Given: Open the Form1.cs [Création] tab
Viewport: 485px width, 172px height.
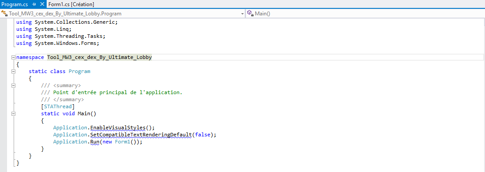Looking at the screenshot, I should pos(71,4).
